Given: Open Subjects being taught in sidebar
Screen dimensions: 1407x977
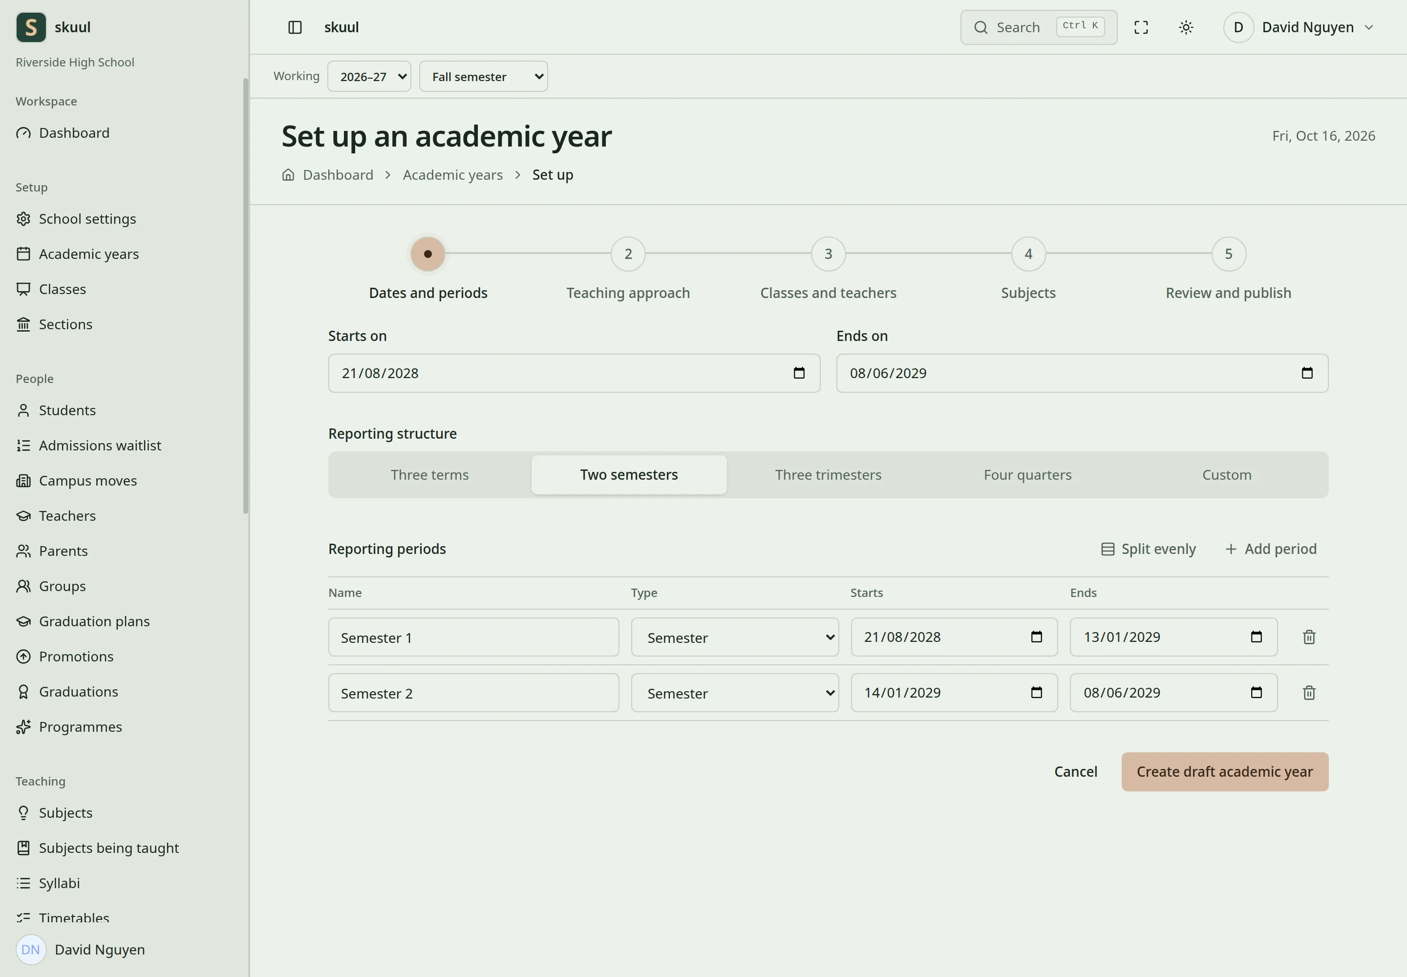Looking at the screenshot, I should (97, 849).
